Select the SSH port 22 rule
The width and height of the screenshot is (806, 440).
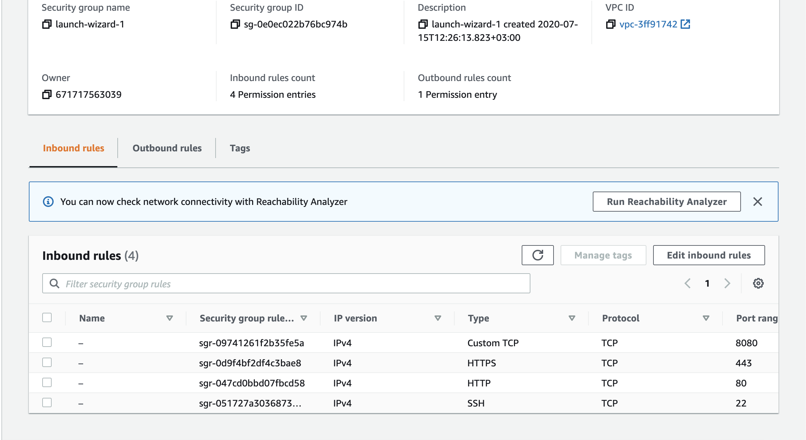click(x=47, y=402)
